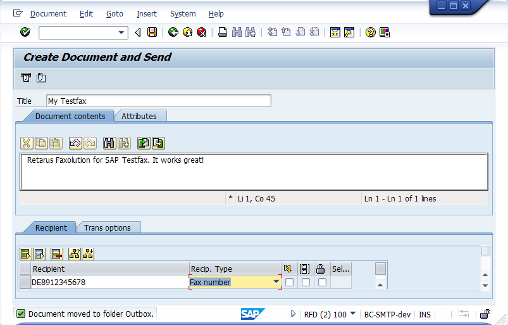
Task: Click the Delete row icon in recipient toolbar
Action: pyautogui.click(x=57, y=254)
